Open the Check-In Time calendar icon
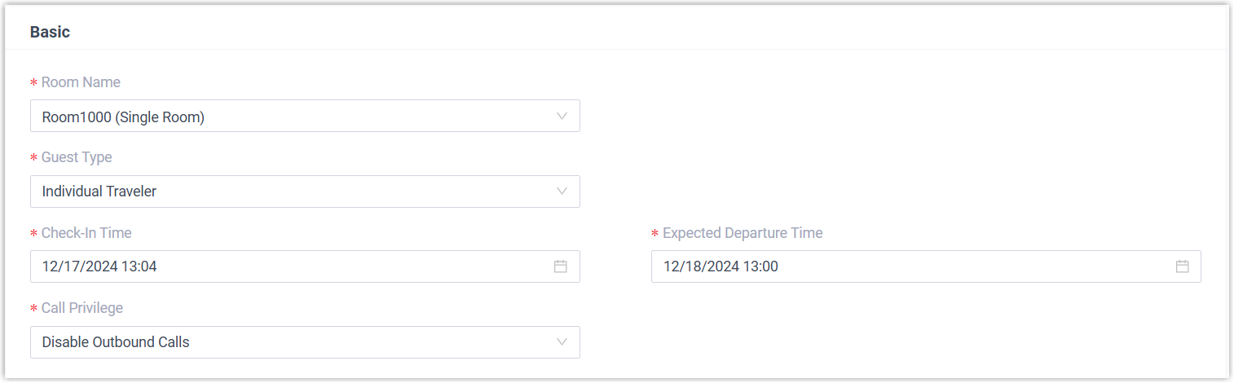Screen dimensions: 1234x383 [560, 266]
